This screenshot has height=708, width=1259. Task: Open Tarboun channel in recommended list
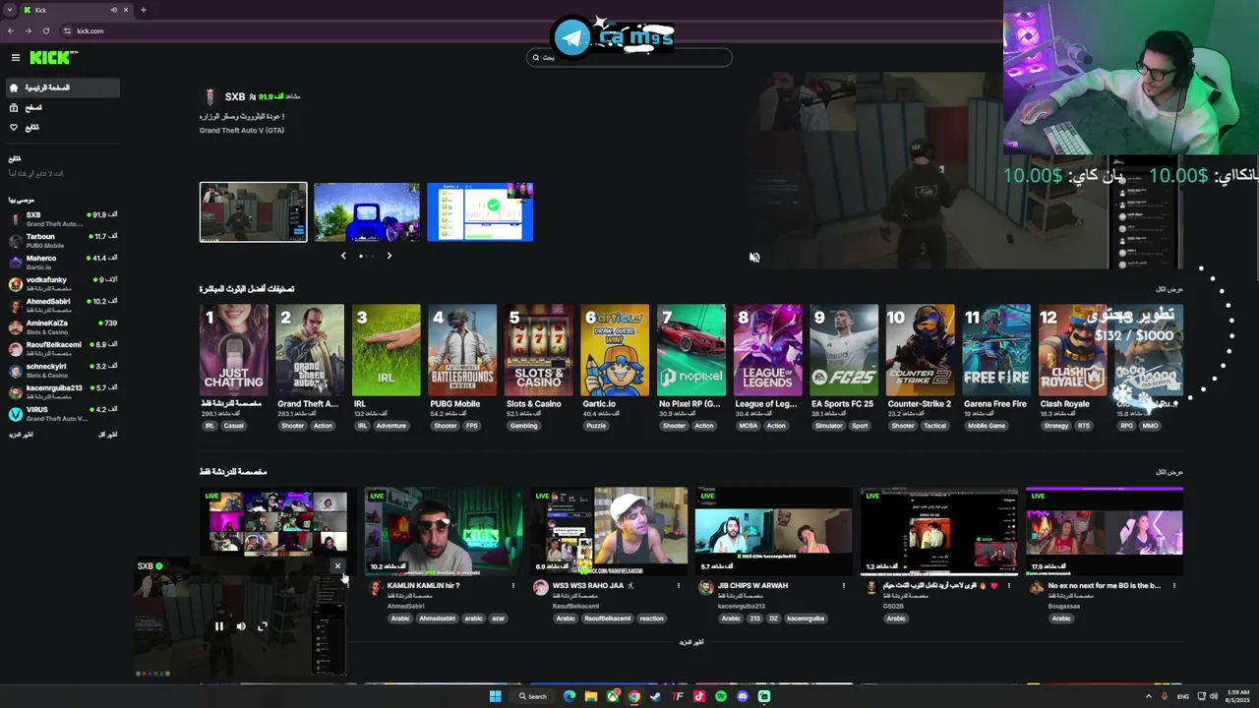pos(63,240)
